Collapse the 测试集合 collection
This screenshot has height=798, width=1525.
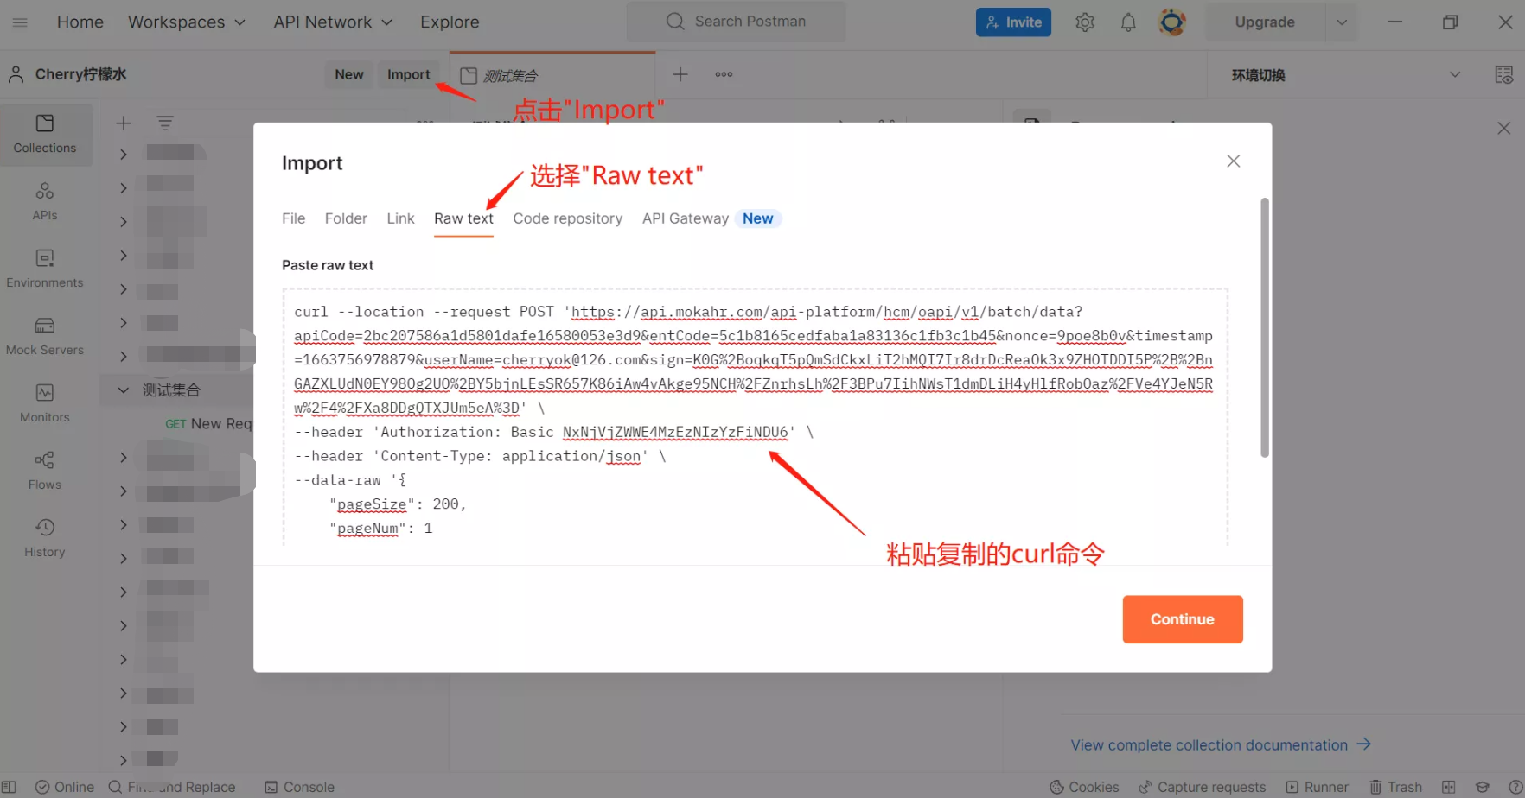click(123, 390)
